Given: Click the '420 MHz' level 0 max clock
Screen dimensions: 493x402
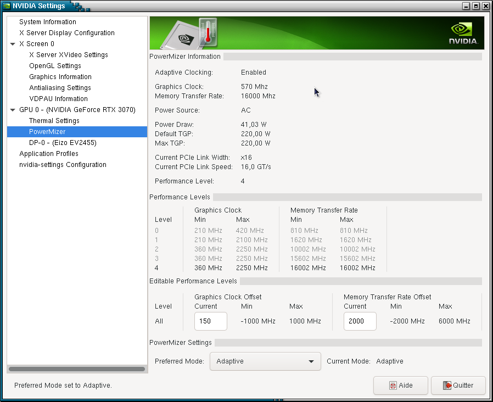Looking at the screenshot, I should pyautogui.click(x=250, y=231).
